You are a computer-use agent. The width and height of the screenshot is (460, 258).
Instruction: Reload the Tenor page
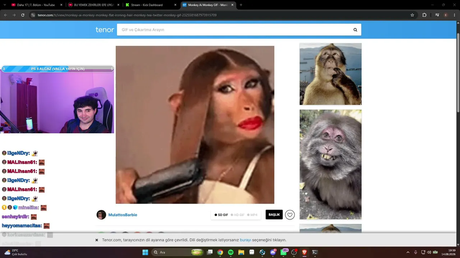pos(23,15)
